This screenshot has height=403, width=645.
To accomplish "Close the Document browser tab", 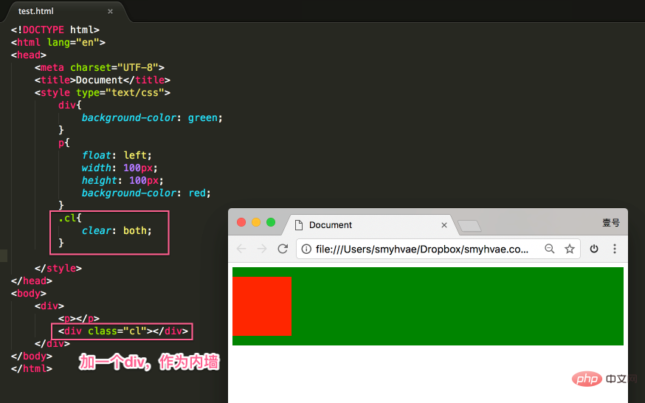I will click(x=444, y=225).
